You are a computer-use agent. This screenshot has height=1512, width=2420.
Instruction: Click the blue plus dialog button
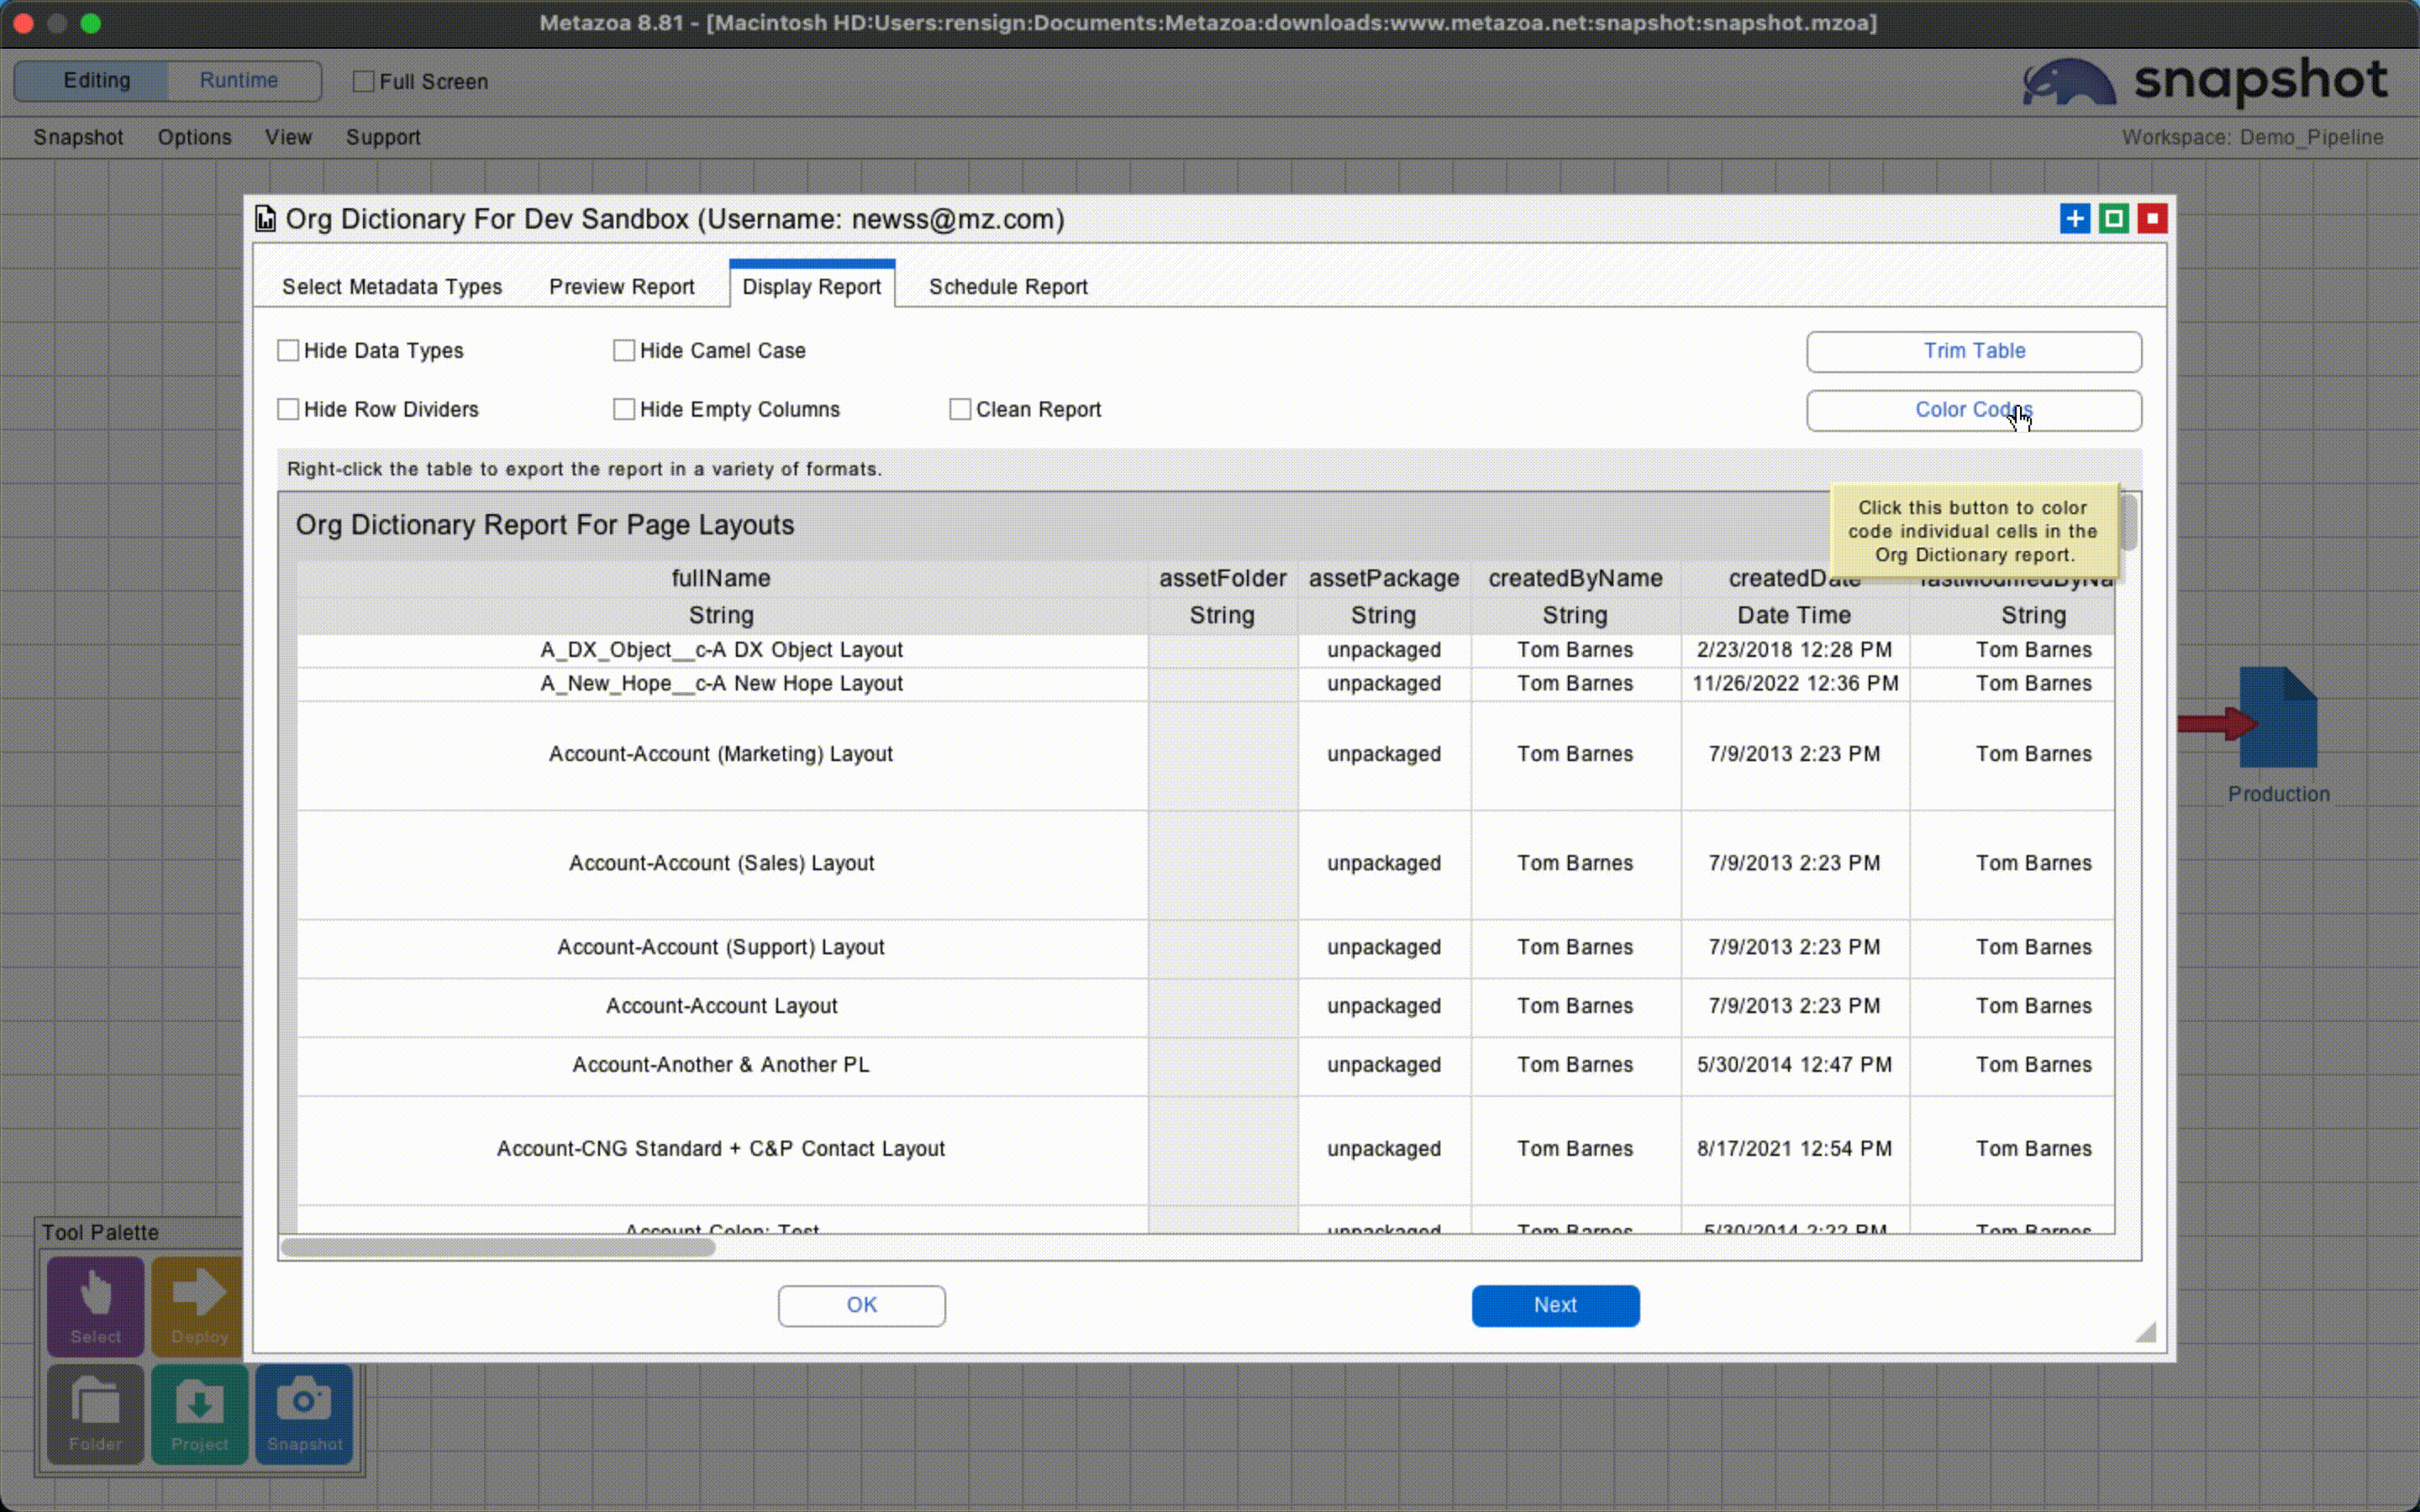click(2075, 218)
